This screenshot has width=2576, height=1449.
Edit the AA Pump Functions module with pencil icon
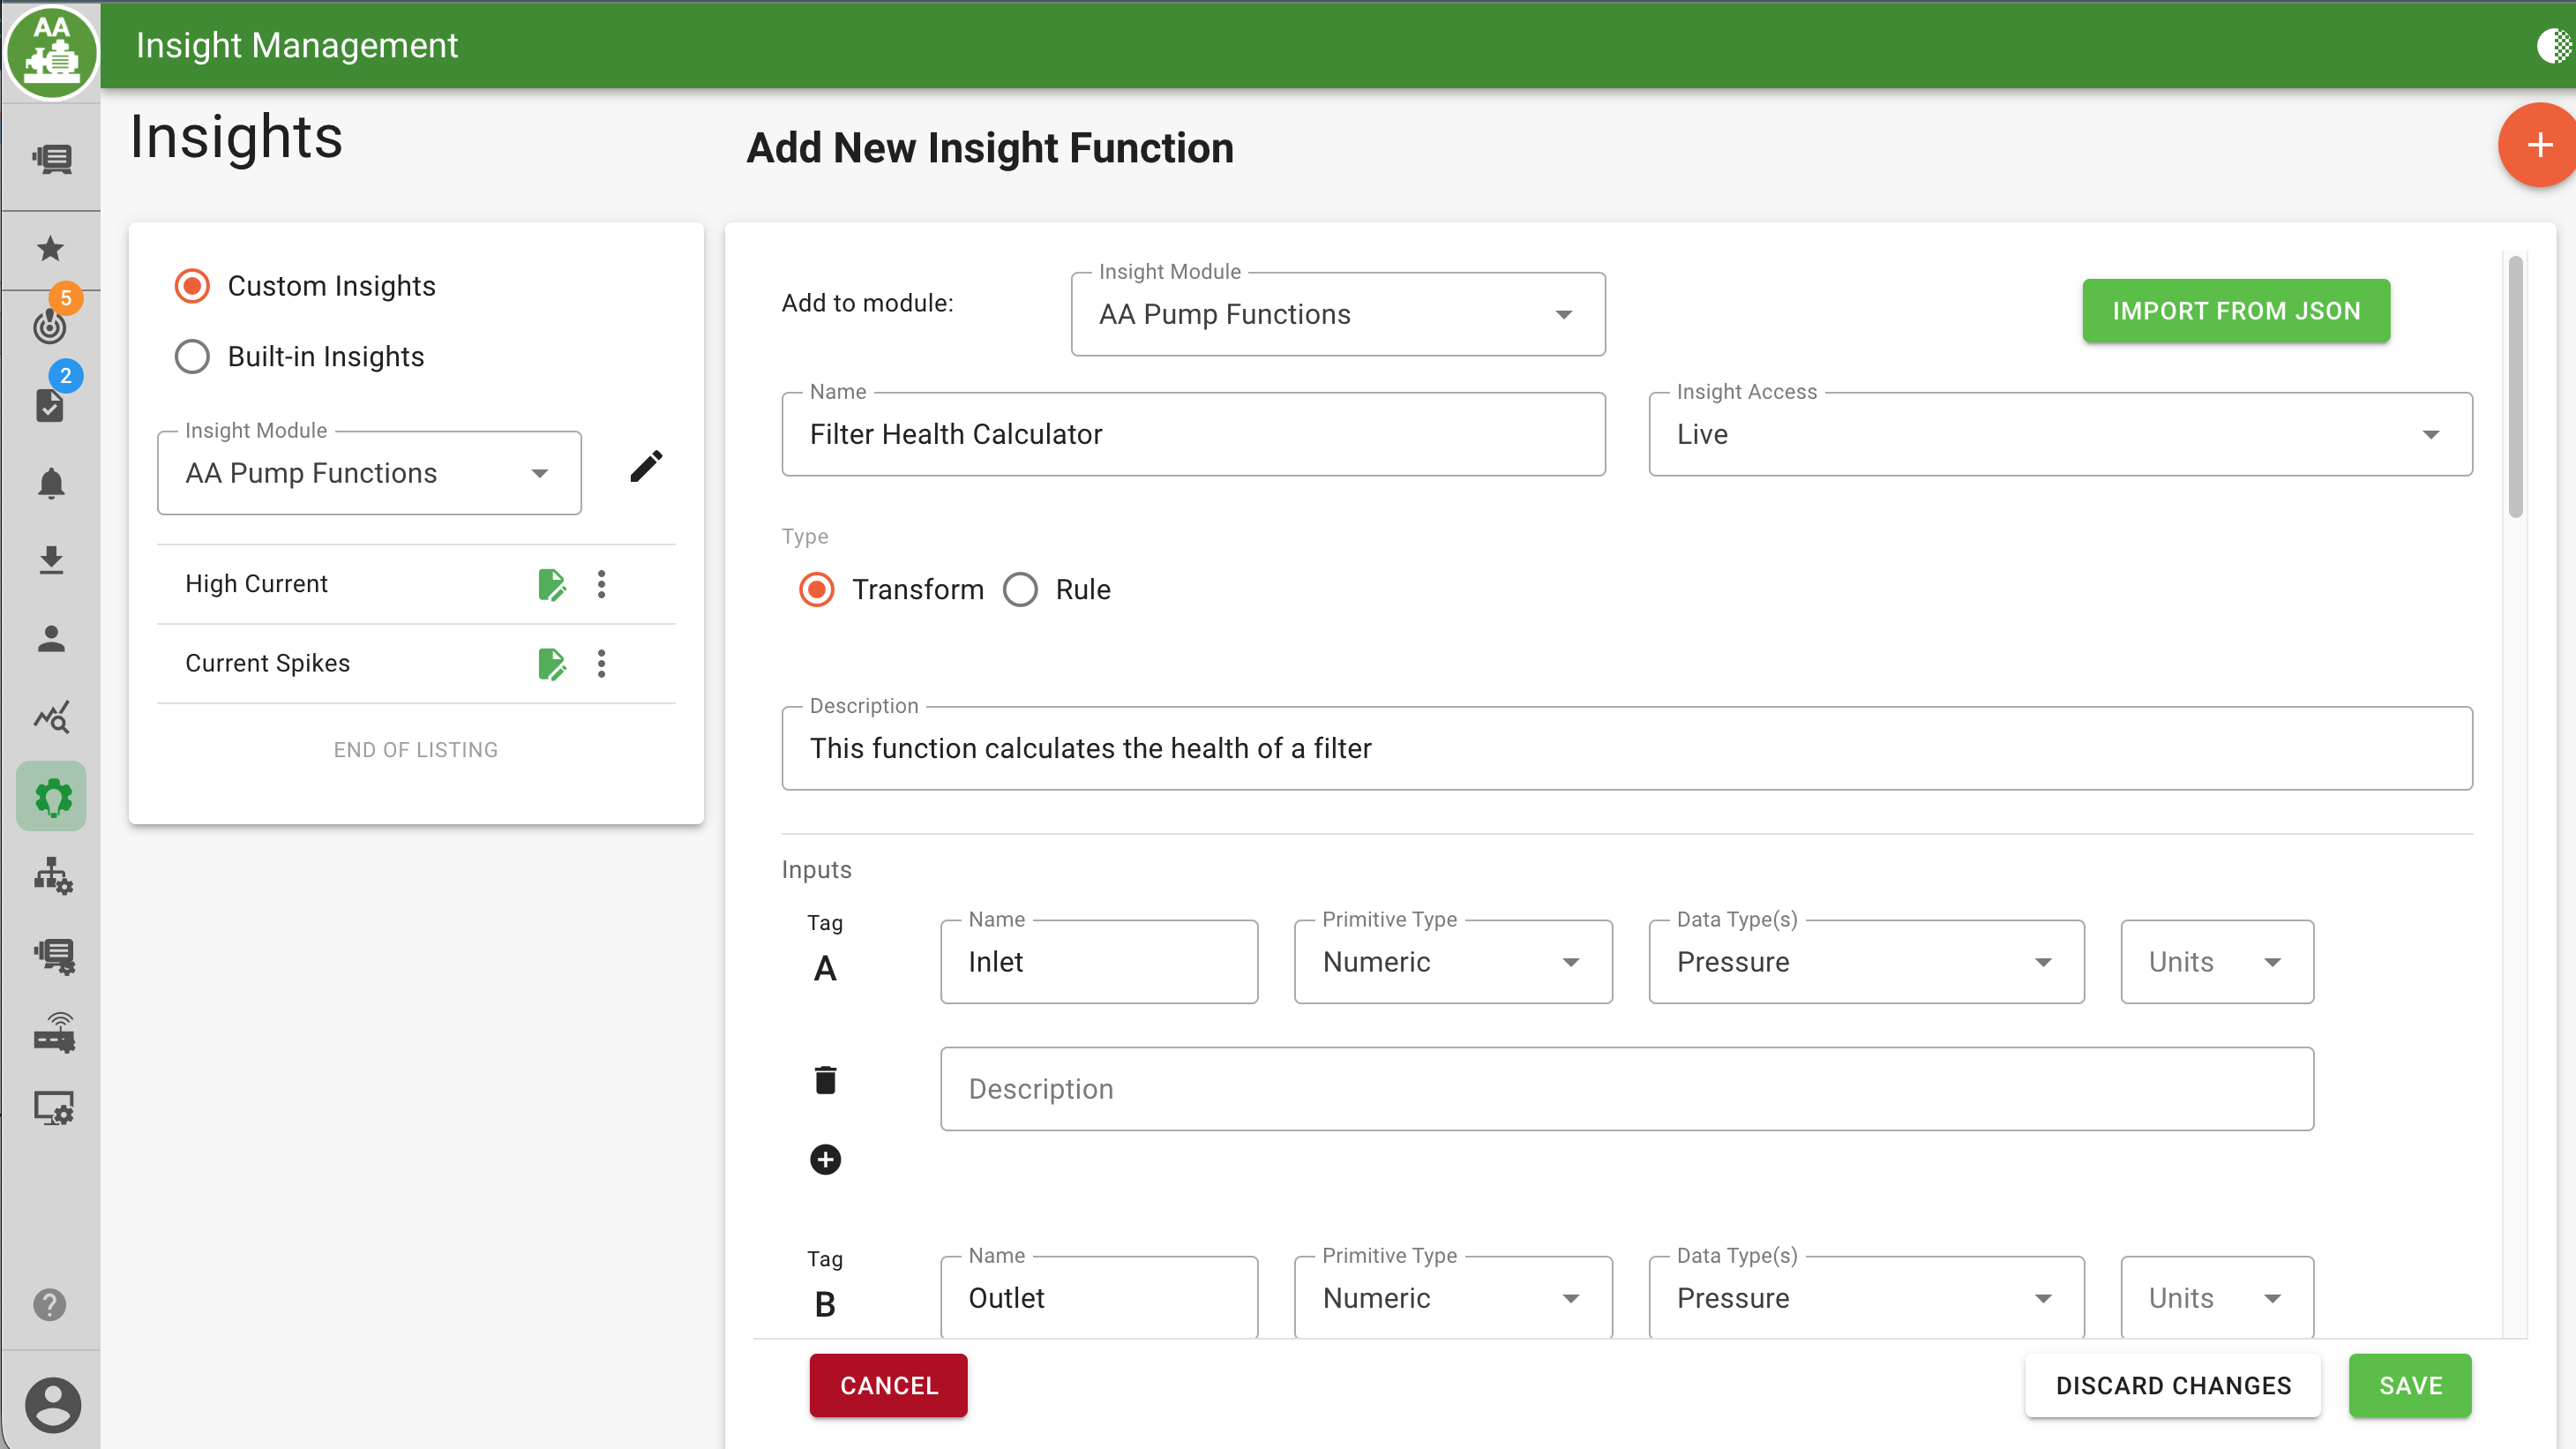pos(647,465)
